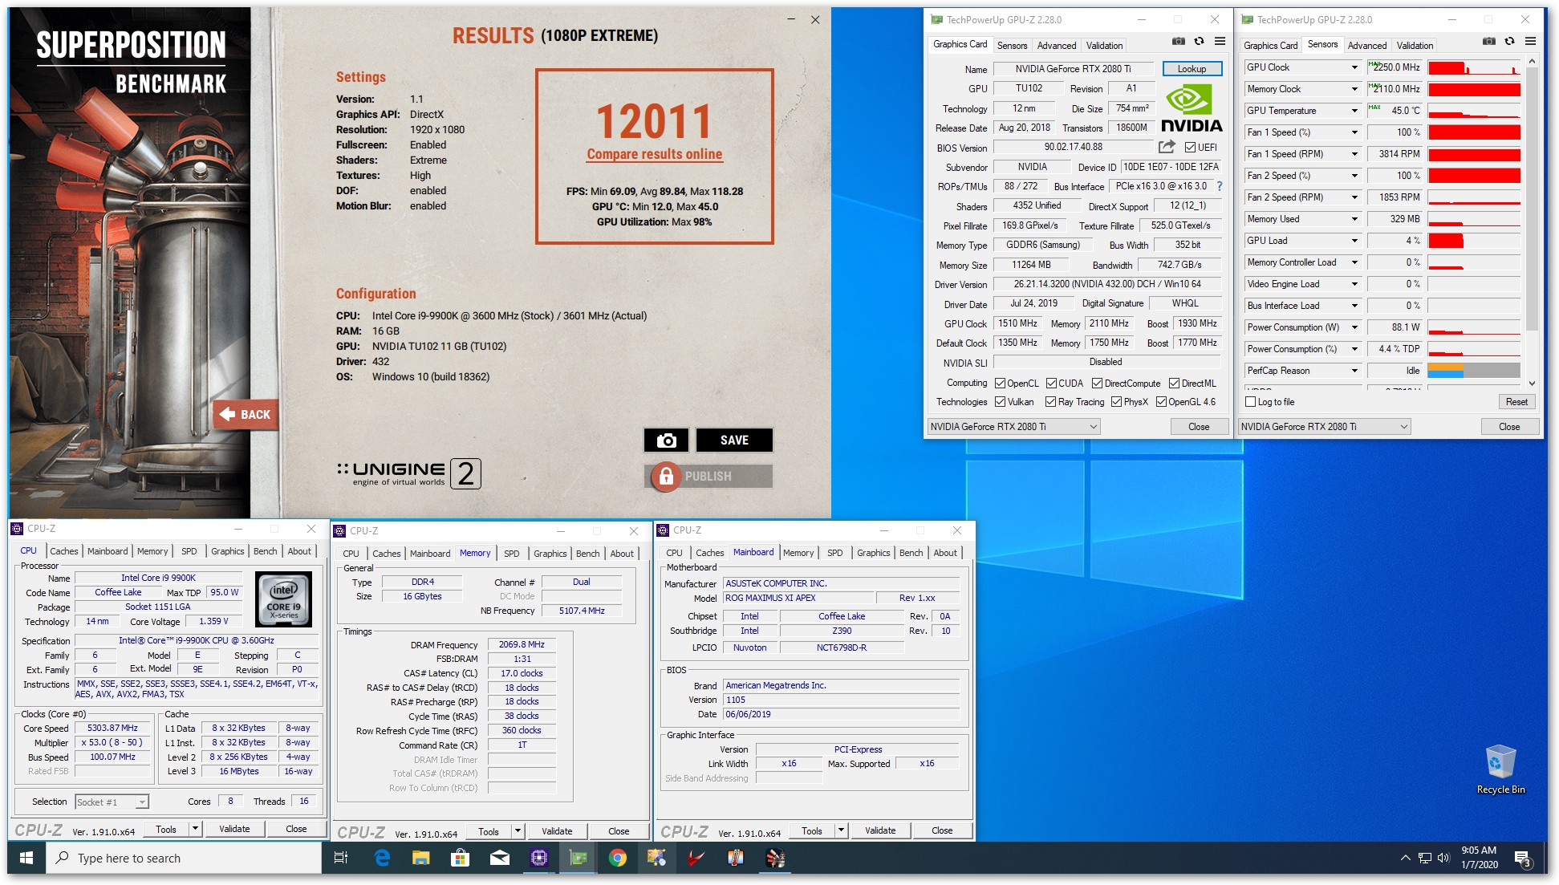The height and width of the screenshot is (885, 1559).
Task: Toggle the DirectML checkbox in GPU-Z
Action: [1174, 384]
